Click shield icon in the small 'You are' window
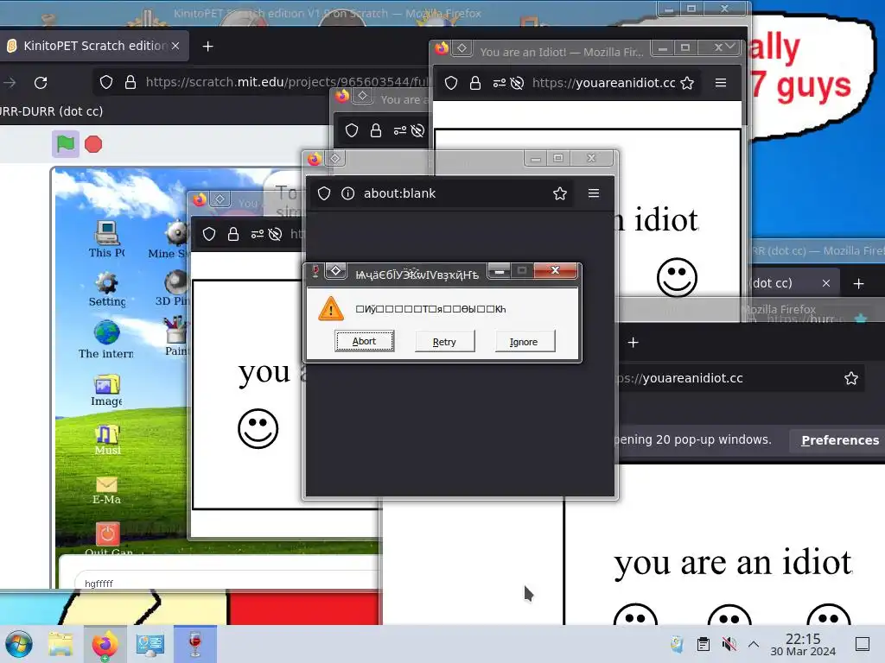This screenshot has height=663, width=885. click(352, 131)
